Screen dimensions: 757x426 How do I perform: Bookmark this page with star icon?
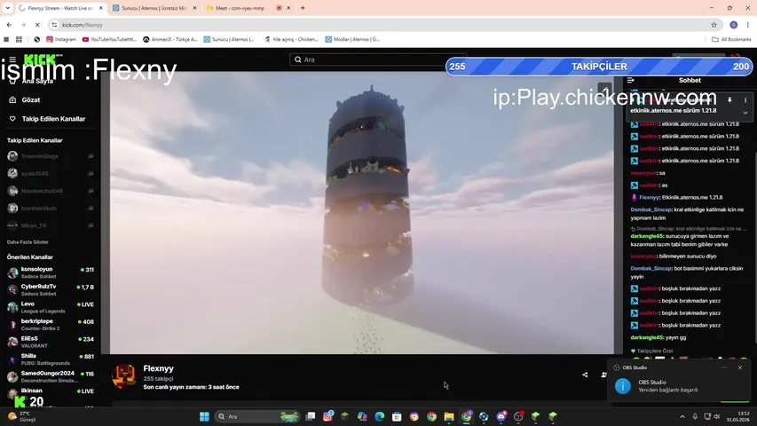tap(714, 25)
